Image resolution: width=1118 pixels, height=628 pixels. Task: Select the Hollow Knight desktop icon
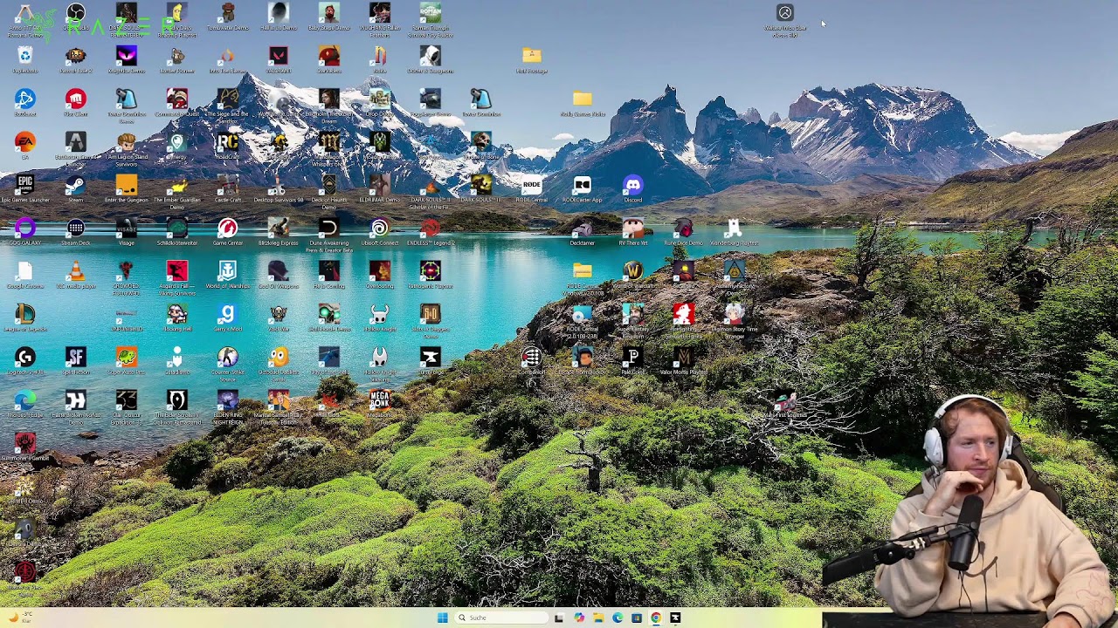pyautogui.click(x=380, y=313)
